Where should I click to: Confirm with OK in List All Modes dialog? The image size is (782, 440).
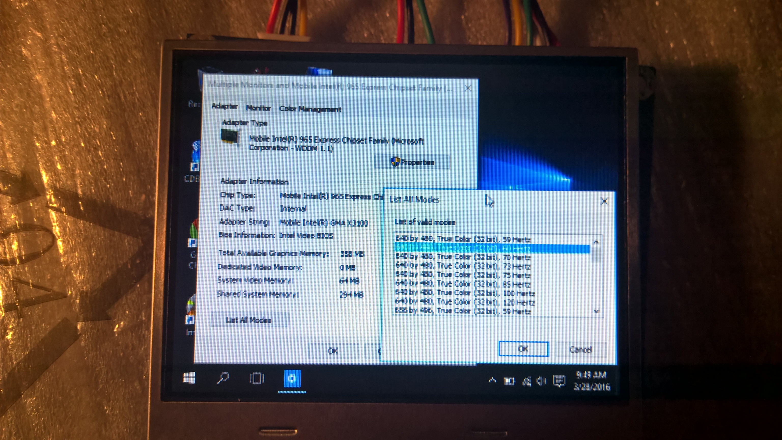click(523, 349)
